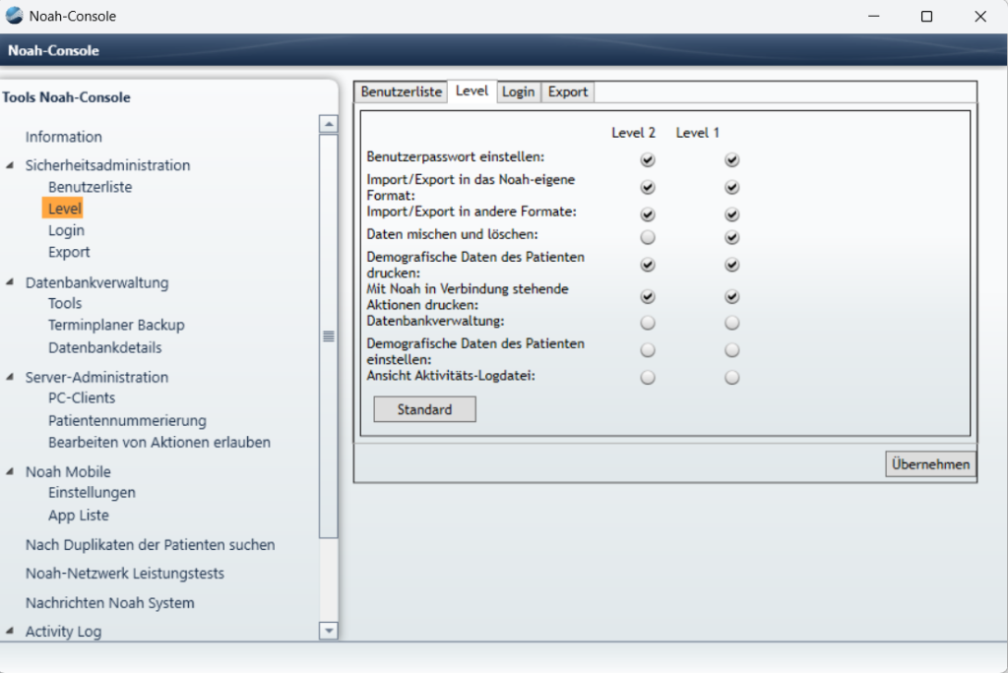
Task: Select Noah Mobile in the tree
Action: click(68, 472)
